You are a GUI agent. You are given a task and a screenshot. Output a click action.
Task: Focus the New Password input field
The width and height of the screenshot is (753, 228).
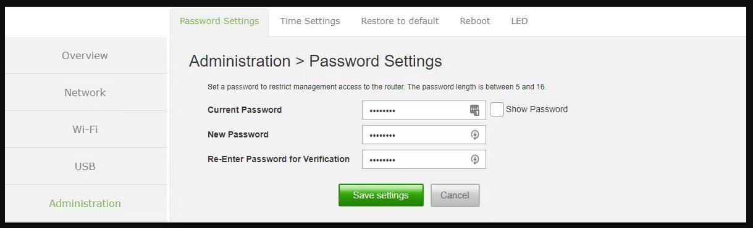pos(424,135)
